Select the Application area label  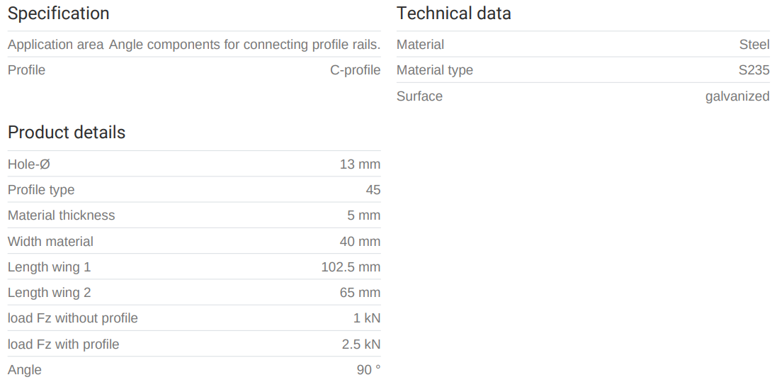tap(55, 45)
